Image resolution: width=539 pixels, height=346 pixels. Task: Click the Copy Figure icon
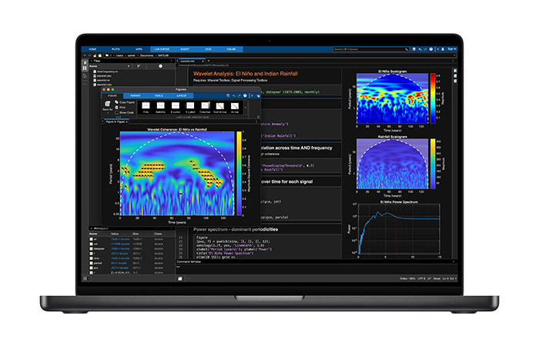(x=116, y=101)
